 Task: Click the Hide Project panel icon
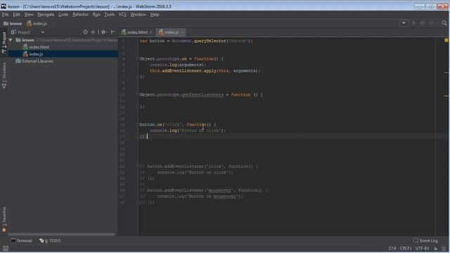(x=113, y=32)
